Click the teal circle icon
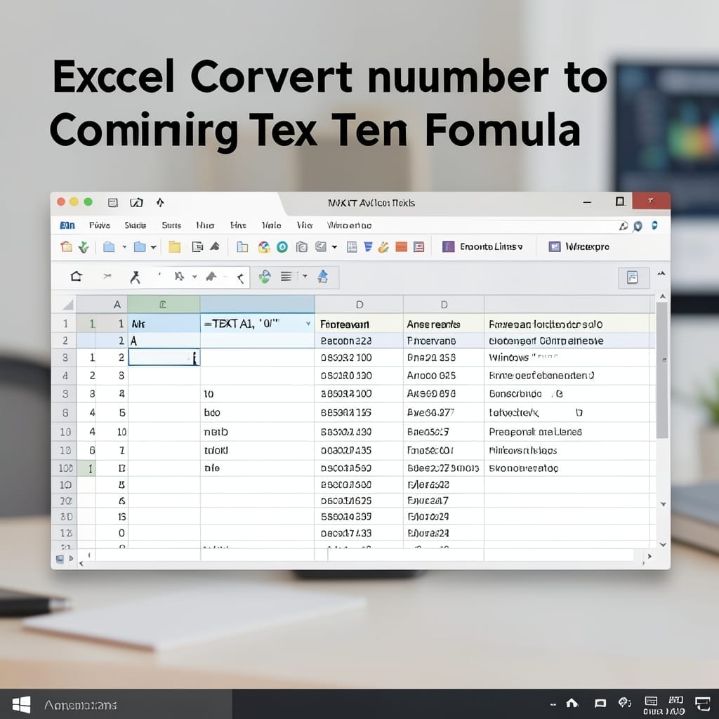The height and width of the screenshot is (719, 719). click(282, 247)
